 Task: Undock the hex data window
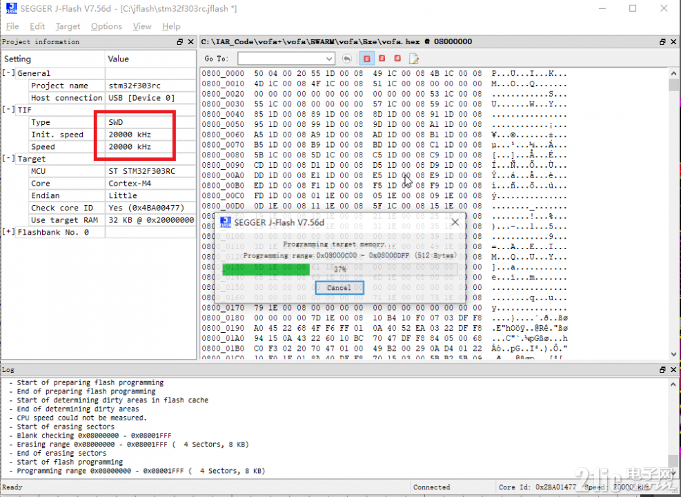click(x=663, y=41)
